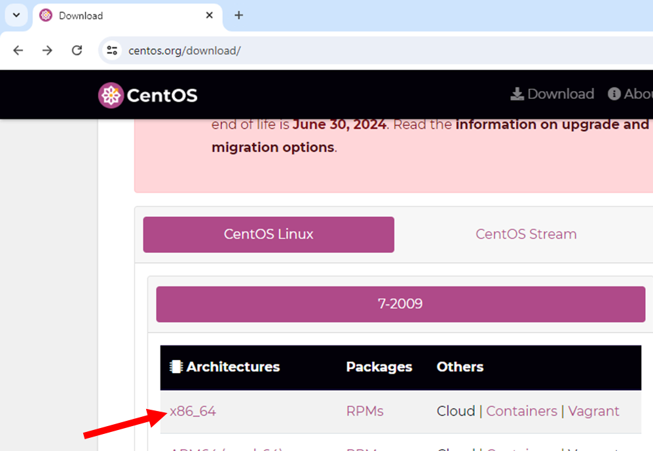Open the x86_64 architecture link
Screen dimensions: 653x451
(x=193, y=412)
